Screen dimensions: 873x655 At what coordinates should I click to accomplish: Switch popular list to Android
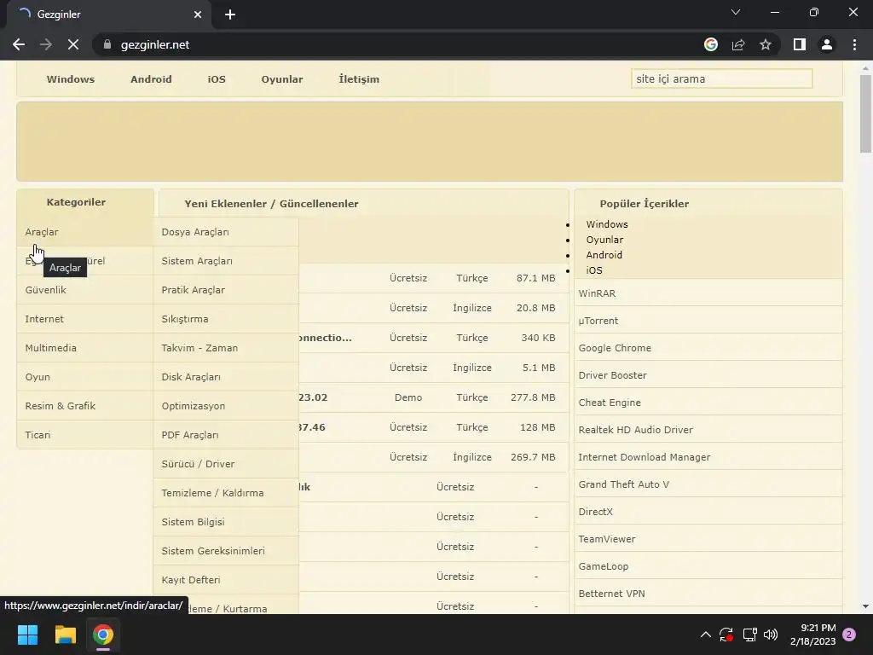(604, 254)
